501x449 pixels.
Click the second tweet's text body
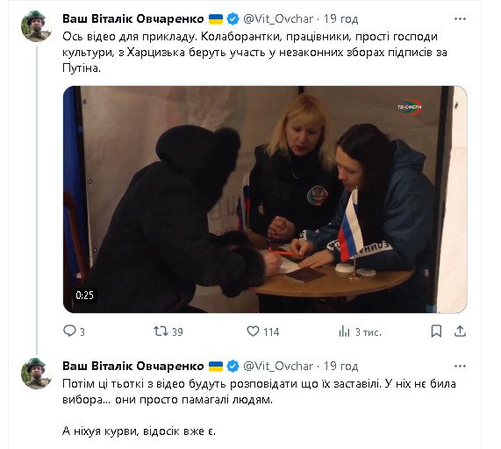coord(259,407)
